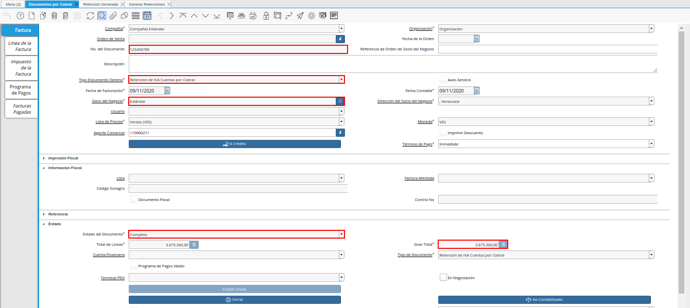The height and width of the screenshot is (308, 690).
Task: Click the Cerrar button
Action: tap(234, 299)
